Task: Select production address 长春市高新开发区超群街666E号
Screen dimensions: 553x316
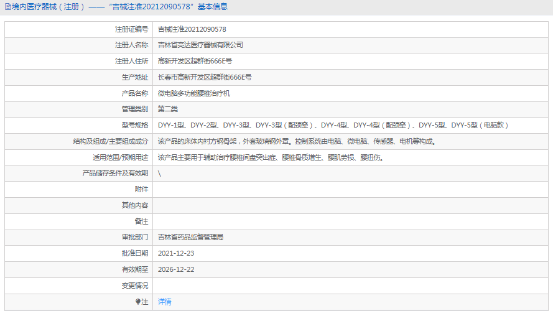Action: (205, 77)
